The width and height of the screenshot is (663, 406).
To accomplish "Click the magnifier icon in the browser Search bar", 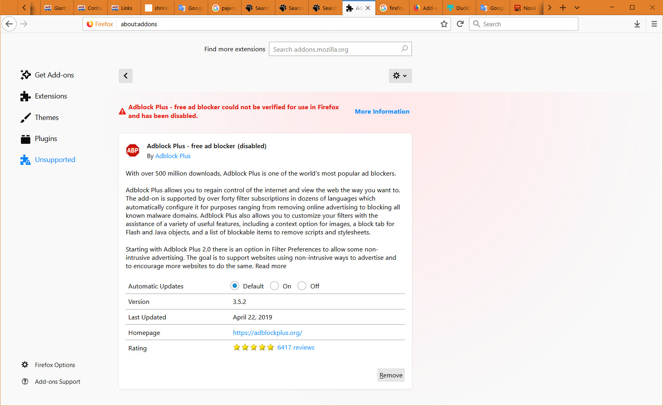I will tap(477, 24).
